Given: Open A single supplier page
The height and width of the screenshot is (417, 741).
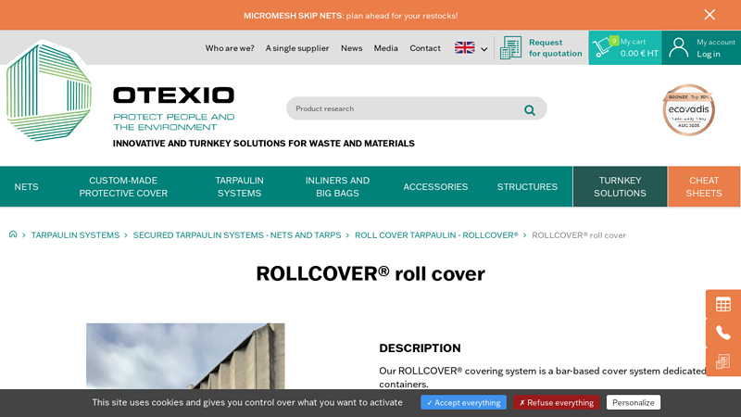Looking at the screenshot, I should pos(297,48).
